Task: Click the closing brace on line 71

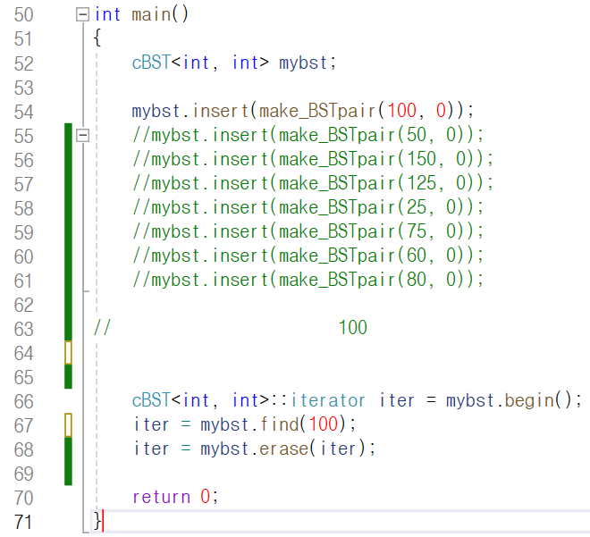Action: click(x=97, y=521)
